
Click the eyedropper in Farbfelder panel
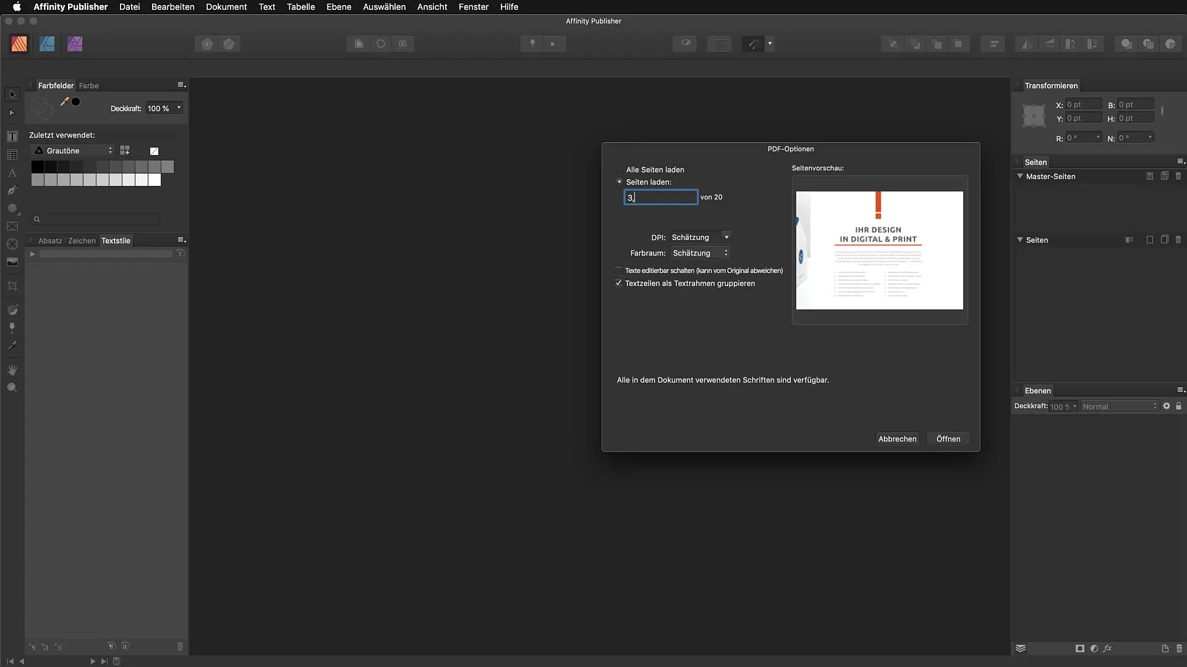point(64,102)
